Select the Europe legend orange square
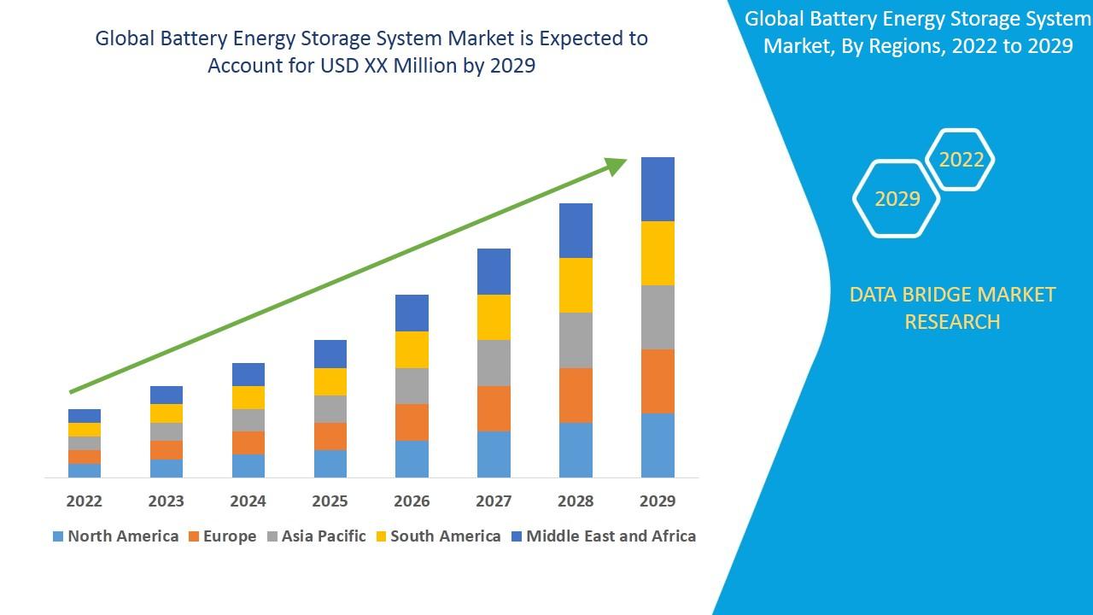 [194, 536]
